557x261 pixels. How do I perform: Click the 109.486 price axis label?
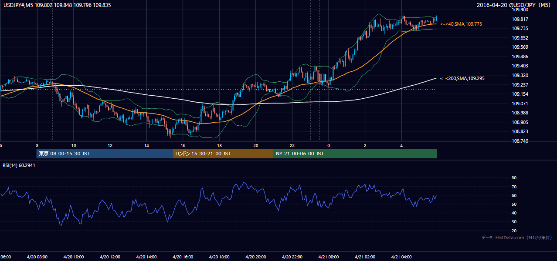point(520,57)
